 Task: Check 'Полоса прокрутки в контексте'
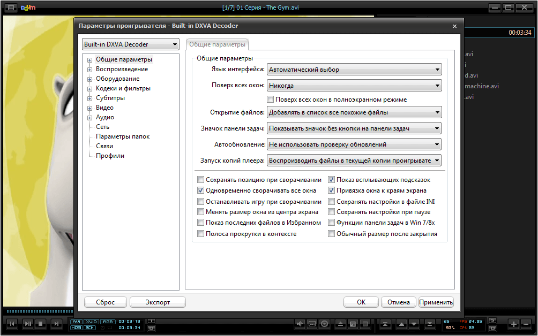click(201, 234)
